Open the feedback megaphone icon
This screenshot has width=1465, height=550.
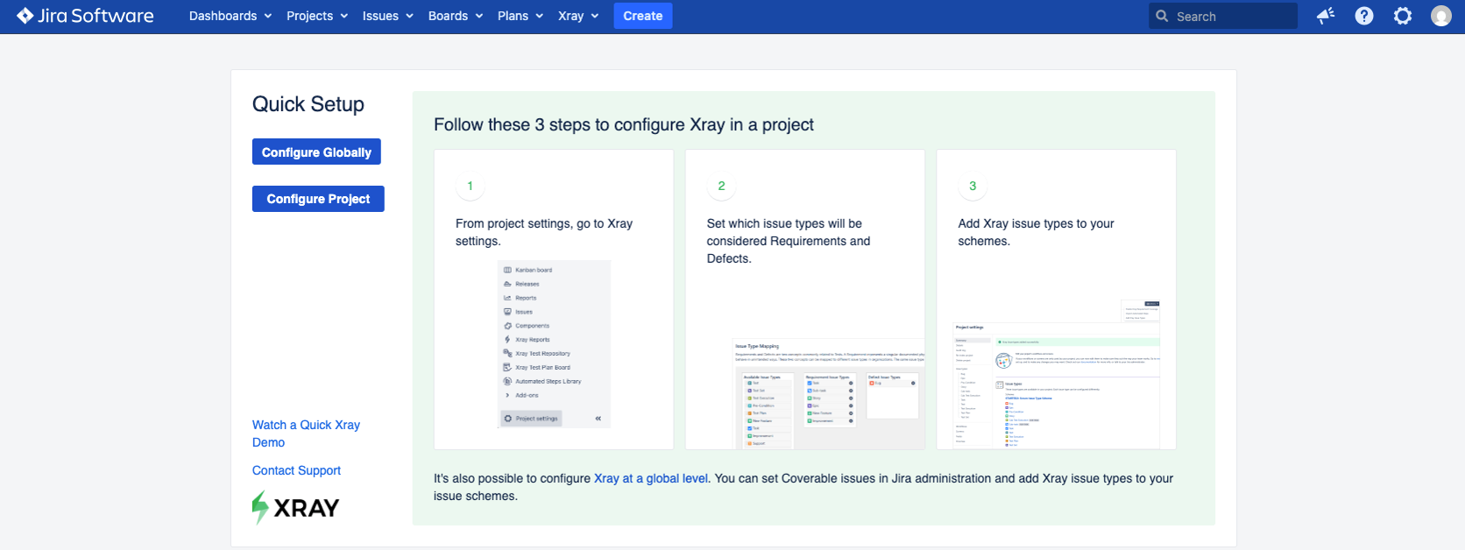click(1326, 16)
